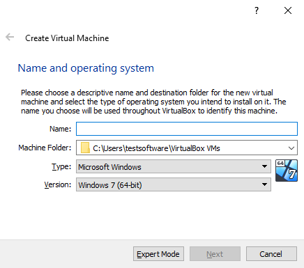304x268 pixels.
Task: Open the Version dropdown arrow
Action: pyautogui.click(x=264, y=184)
